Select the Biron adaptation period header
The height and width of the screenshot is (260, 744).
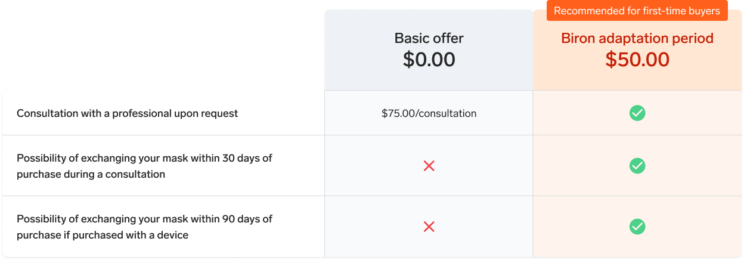(637, 50)
